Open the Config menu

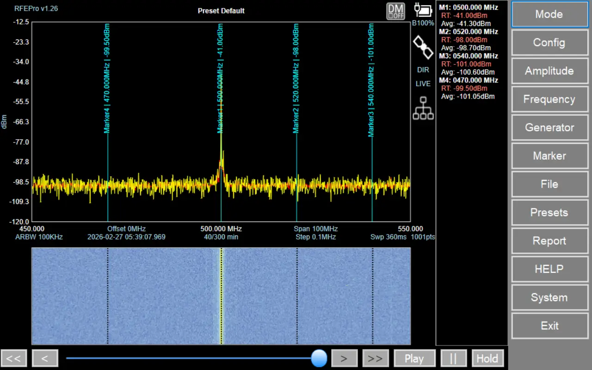click(549, 43)
